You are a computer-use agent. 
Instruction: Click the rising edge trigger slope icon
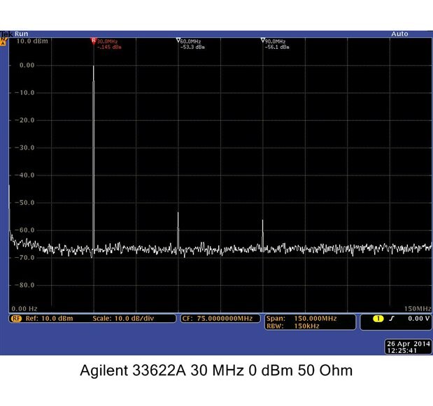click(392, 319)
